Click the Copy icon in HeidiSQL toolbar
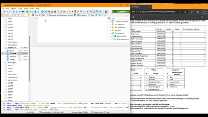The width and height of the screenshot is (208, 117). coord(13,12)
